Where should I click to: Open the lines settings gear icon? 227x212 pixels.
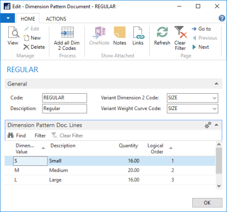[x=208, y=125]
